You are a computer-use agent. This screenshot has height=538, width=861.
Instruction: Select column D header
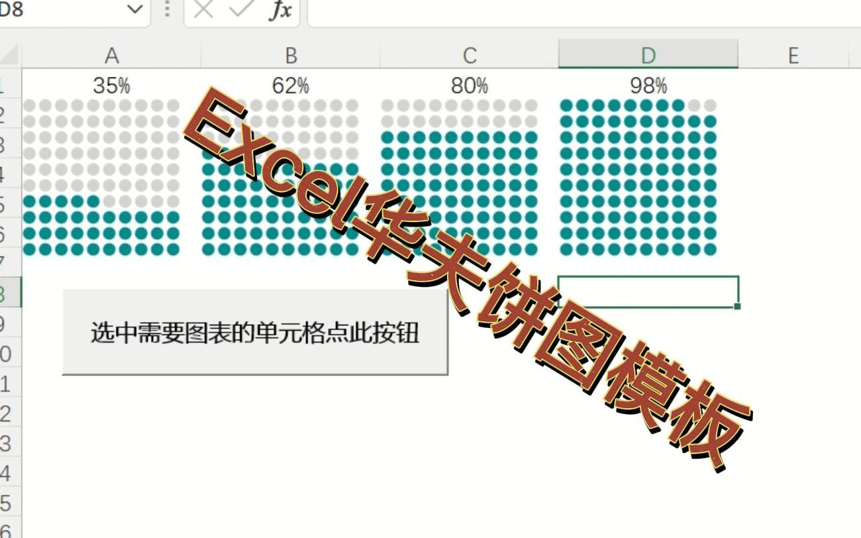click(648, 55)
